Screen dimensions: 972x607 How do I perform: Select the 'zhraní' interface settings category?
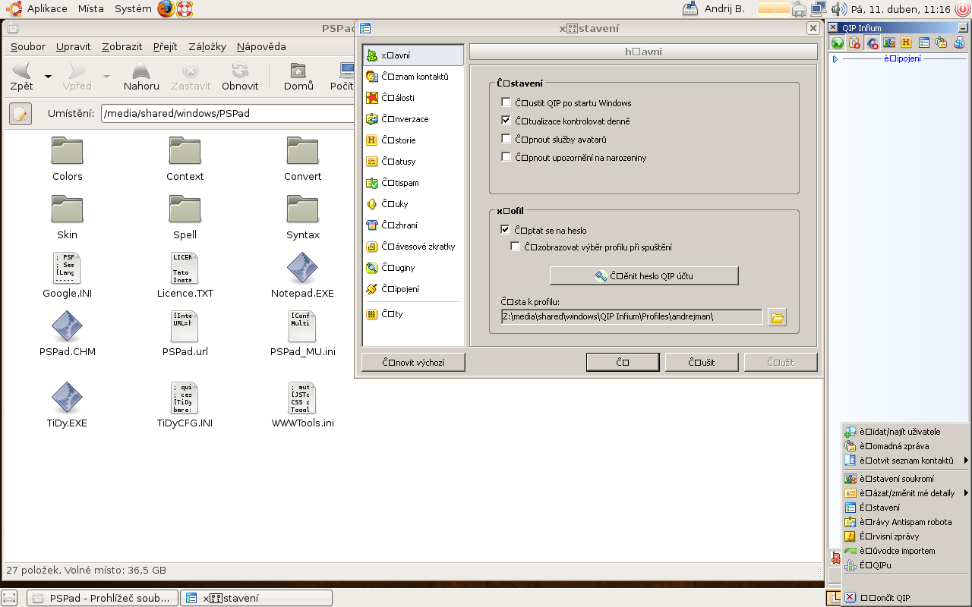tap(413, 225)
